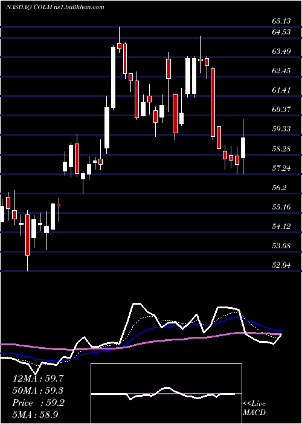Click the last white candlestick on the right

point(243,148)
